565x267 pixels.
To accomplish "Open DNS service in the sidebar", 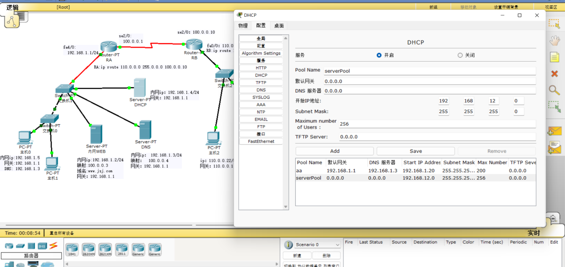I will 261,90.
